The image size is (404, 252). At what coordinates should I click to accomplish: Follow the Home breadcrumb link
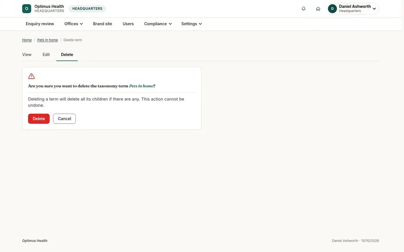[27, 40]
